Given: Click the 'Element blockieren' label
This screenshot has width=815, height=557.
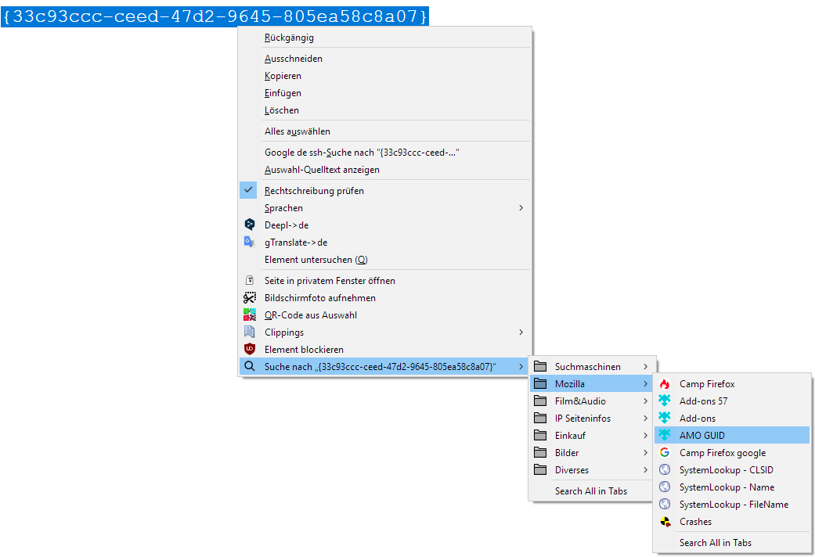Looking at the screenshot, I should tap(304, 349).
